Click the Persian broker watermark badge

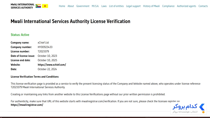pyautogui.click(x=188, y=109)
